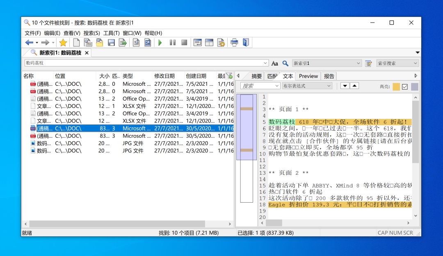Jump to next match down arrow
Viewport: 443px width, 256px height.
(x=345, y=86)
